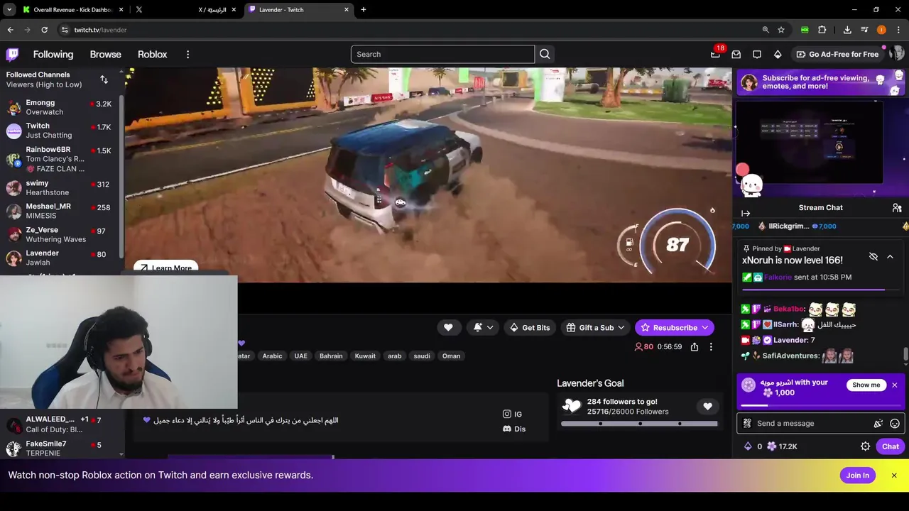Go to the Following tab

(53, 55)
